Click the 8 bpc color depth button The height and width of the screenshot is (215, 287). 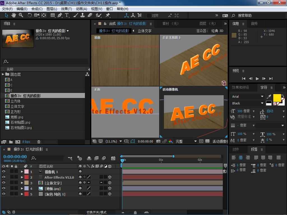click(x=26, y=142)
